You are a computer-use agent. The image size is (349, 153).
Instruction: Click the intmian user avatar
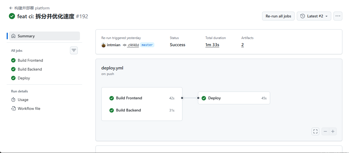click(x=104, y=45)
